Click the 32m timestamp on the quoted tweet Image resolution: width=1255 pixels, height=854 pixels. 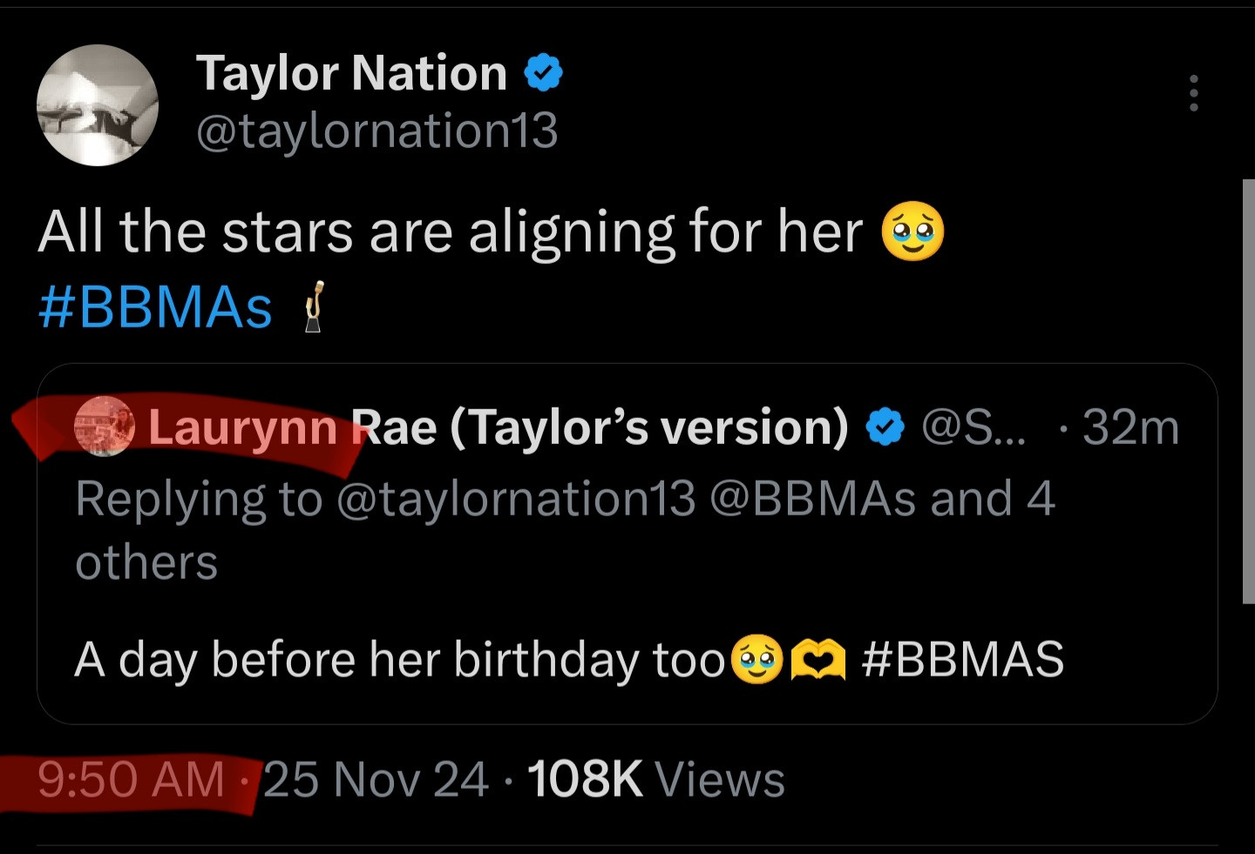coord(1130,427)
